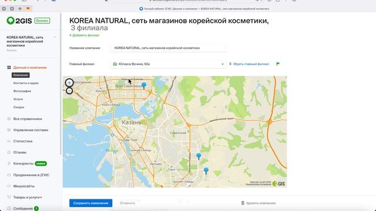Open Управление постами
376x211 pixels.
pos(31,130)
